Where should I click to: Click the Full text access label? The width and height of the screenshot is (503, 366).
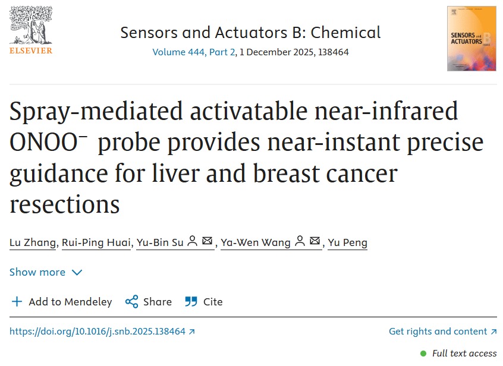(x=464, y=354)
